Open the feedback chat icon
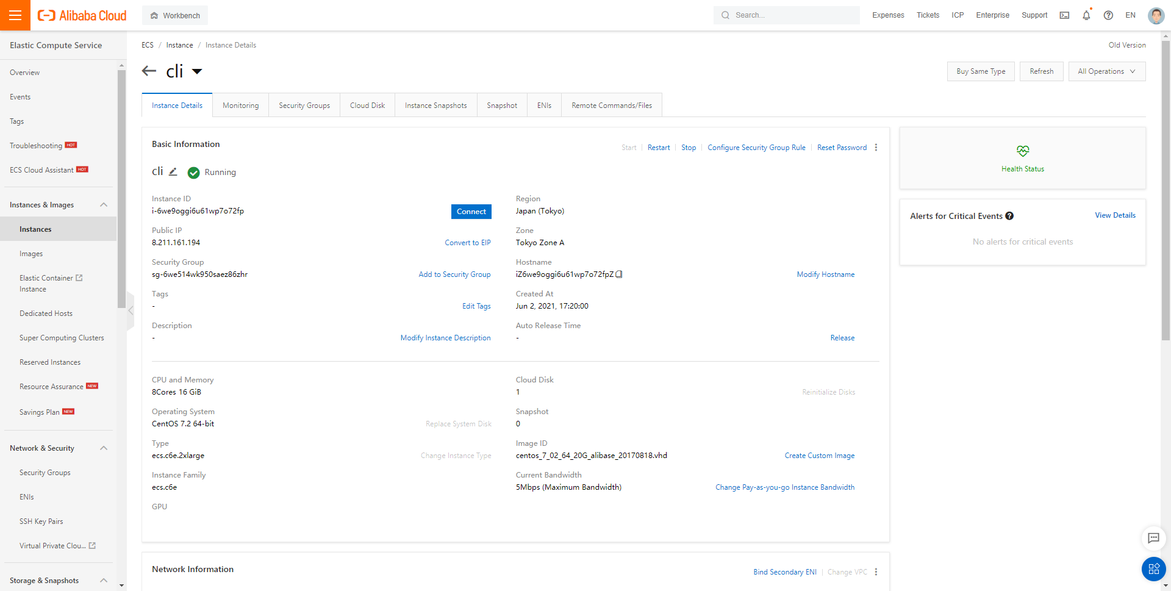1171x591 pixels. [x=1153, y=538]
